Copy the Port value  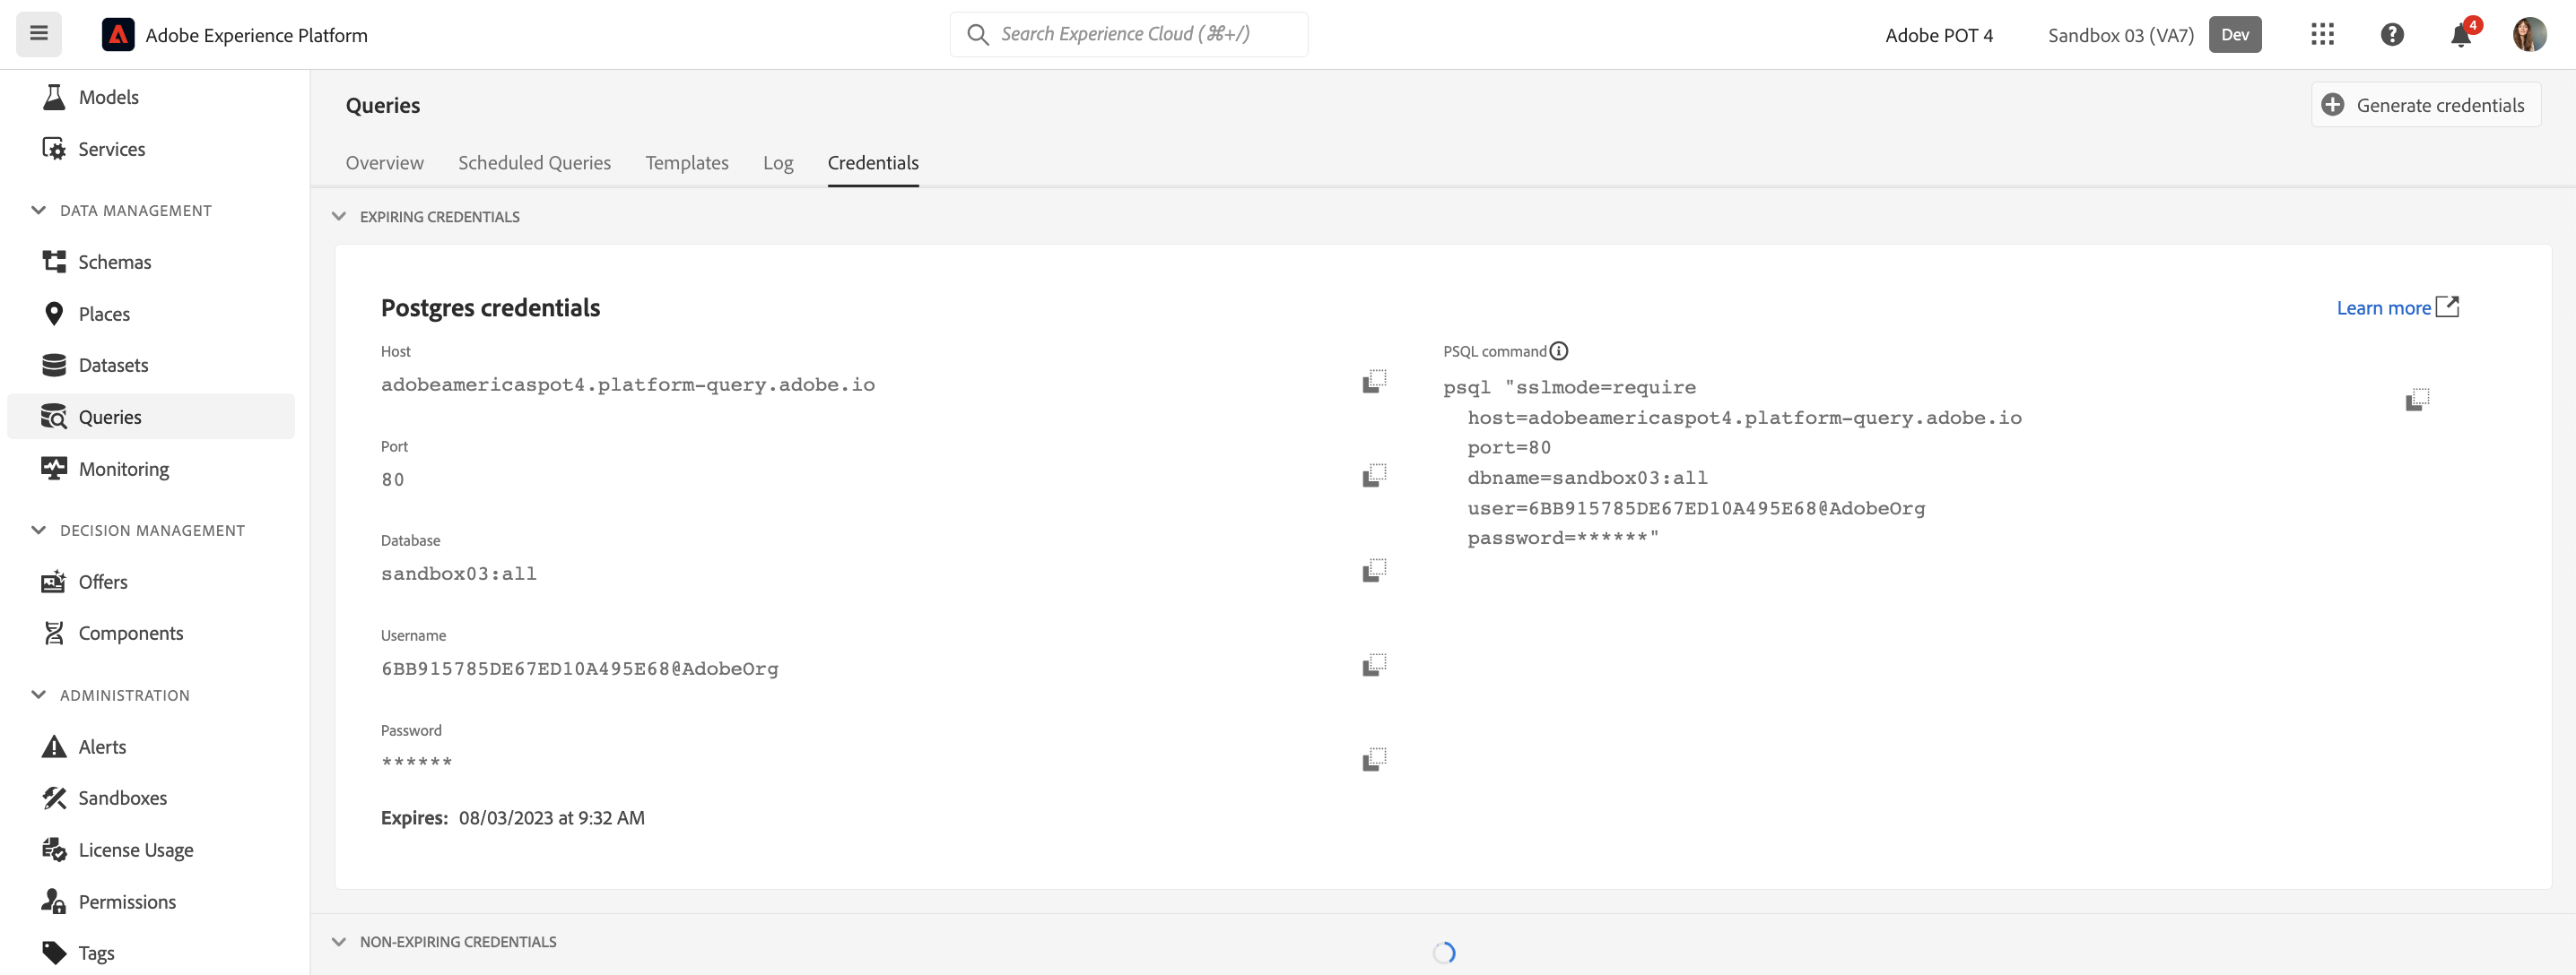[1374, 476]
